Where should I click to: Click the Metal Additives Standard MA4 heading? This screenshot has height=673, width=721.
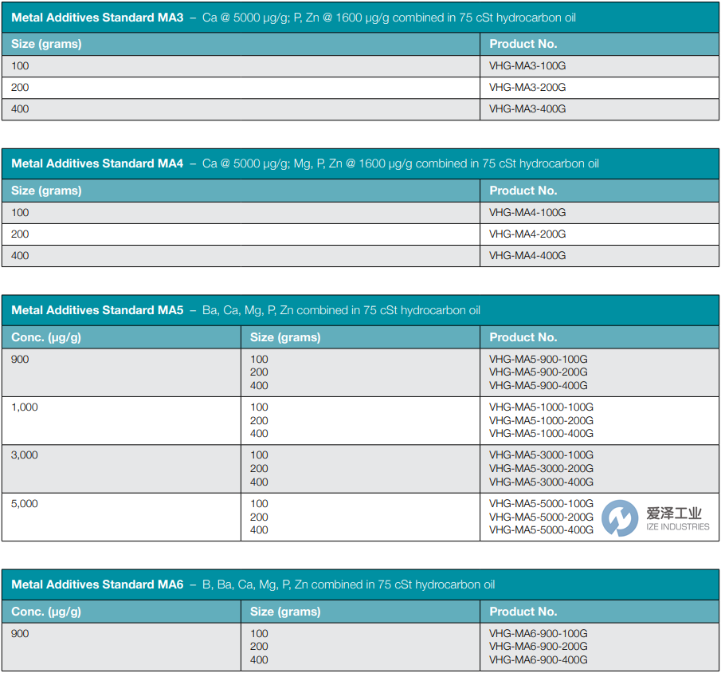(97, 163)
